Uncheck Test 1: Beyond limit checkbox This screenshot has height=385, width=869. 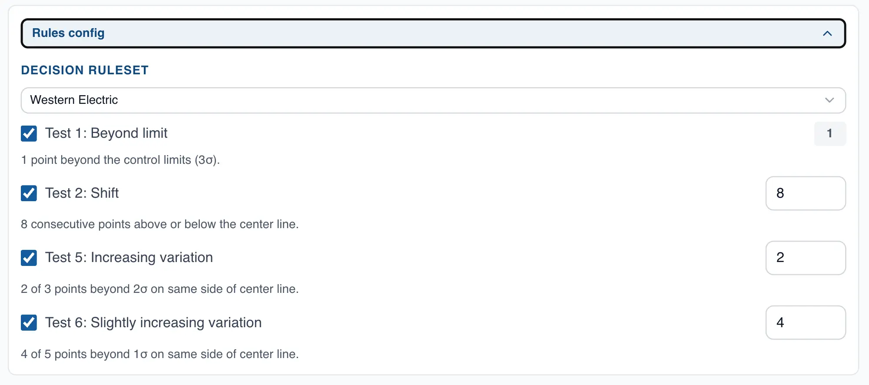[29, 133]
